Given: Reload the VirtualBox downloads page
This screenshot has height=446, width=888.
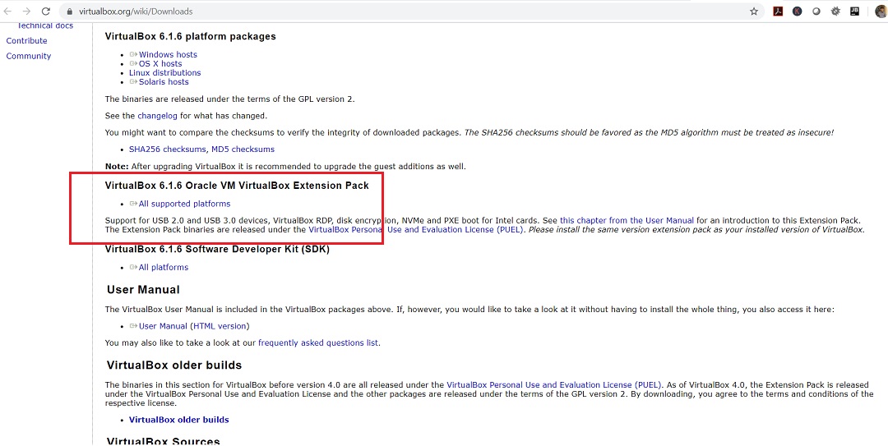Looking at the screenshot, I should coord(46,11).
